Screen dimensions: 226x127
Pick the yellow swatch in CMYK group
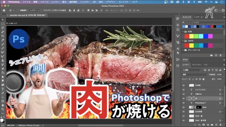[x=191, y=45]
